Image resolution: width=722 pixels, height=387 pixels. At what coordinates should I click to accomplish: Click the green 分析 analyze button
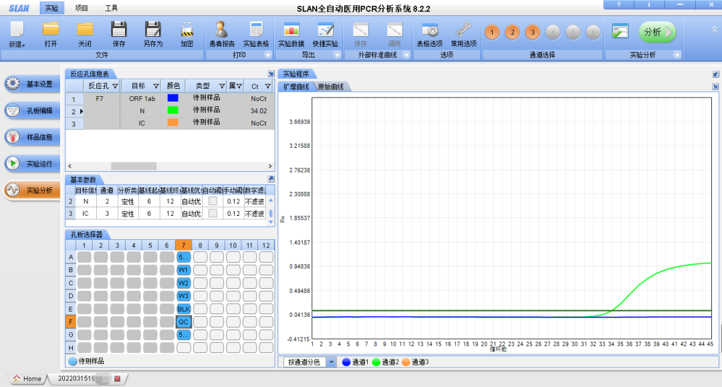click(658, 32)
